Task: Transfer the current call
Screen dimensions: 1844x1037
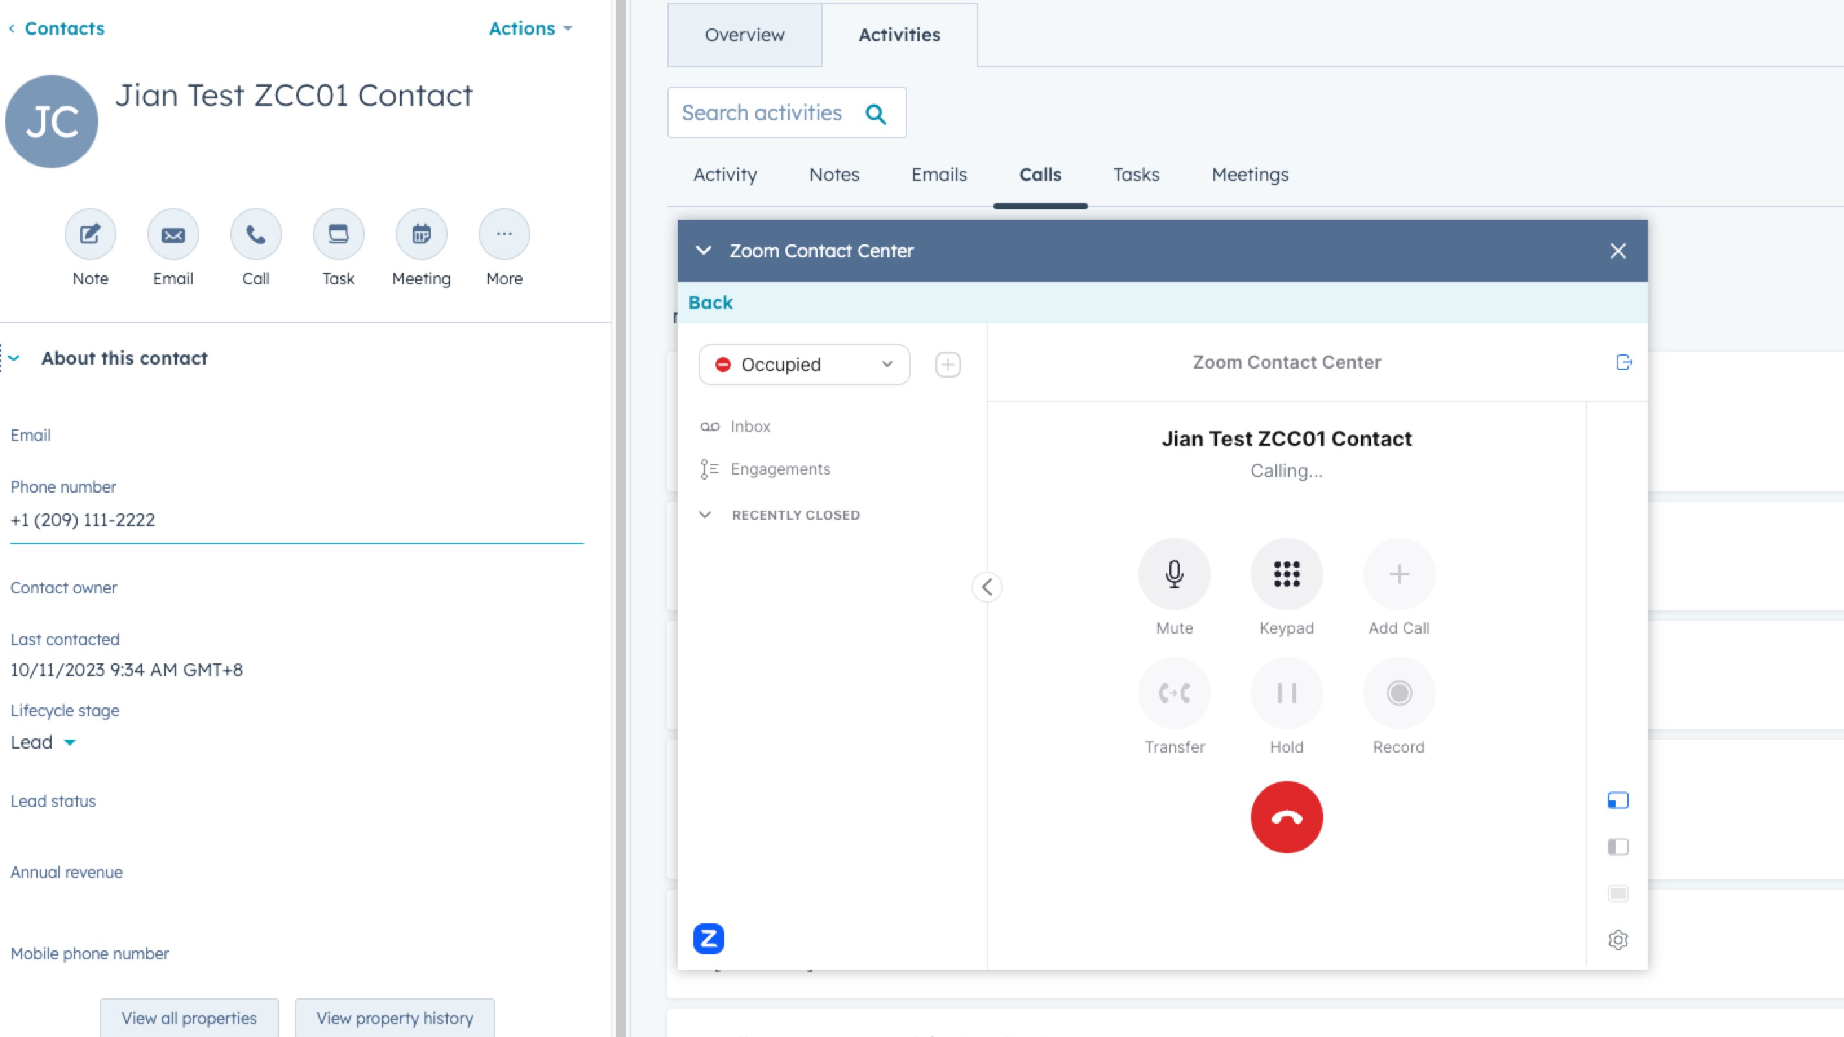Action: pyautogui.click(x=1174, y=692)
